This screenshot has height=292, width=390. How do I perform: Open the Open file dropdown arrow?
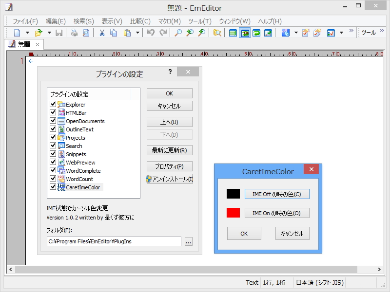tap(50, 33)
